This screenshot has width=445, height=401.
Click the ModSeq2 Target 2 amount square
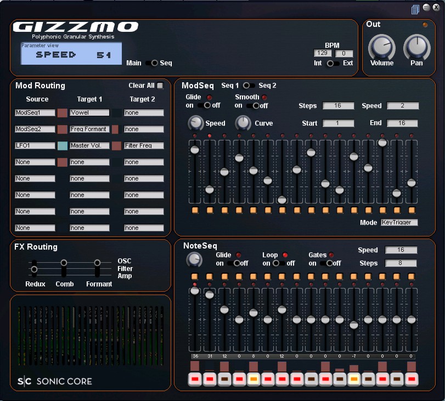coord(115,129)
